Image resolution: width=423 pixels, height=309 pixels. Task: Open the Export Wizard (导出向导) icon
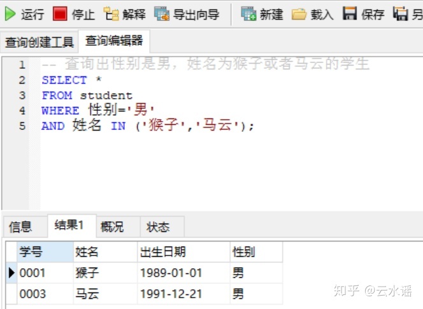pyautogui.click(x=162, y=14)
